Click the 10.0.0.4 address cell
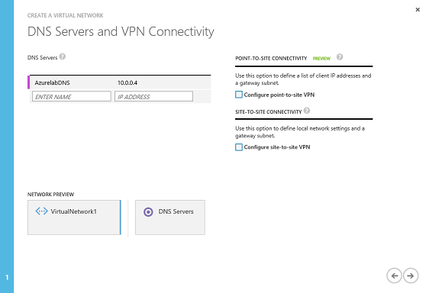426x293 pixels. pyautogui.click(x=127, y=82)
